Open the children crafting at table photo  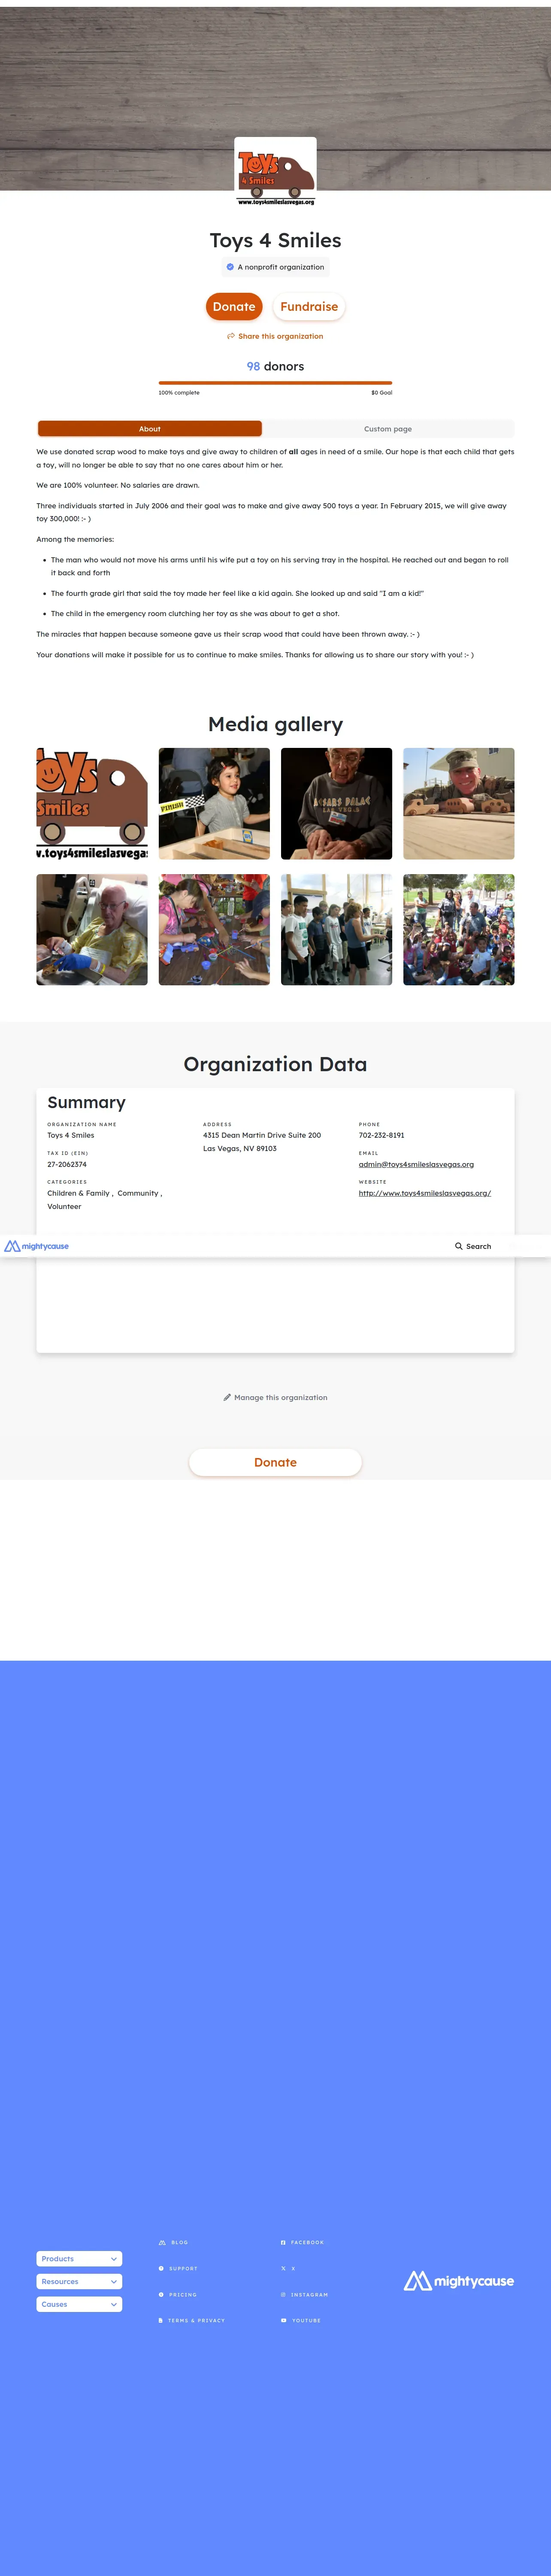coord(214,930)
